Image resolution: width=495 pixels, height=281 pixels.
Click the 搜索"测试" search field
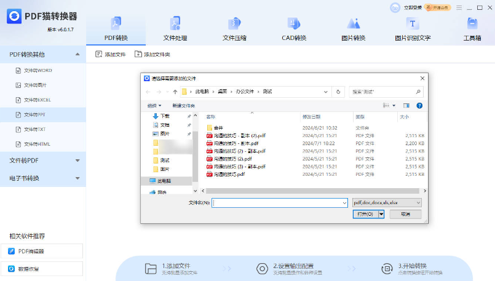coord(386,92)
